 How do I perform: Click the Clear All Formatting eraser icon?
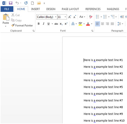tap(91, 17)
